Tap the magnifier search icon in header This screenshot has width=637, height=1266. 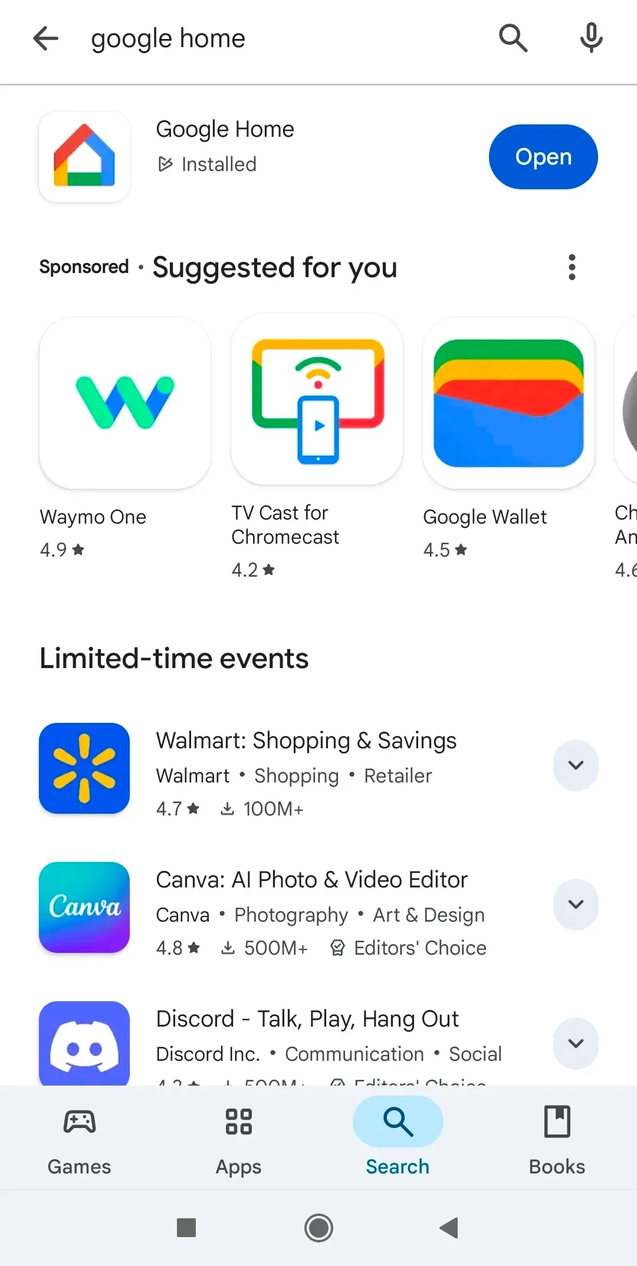[513, 39]
